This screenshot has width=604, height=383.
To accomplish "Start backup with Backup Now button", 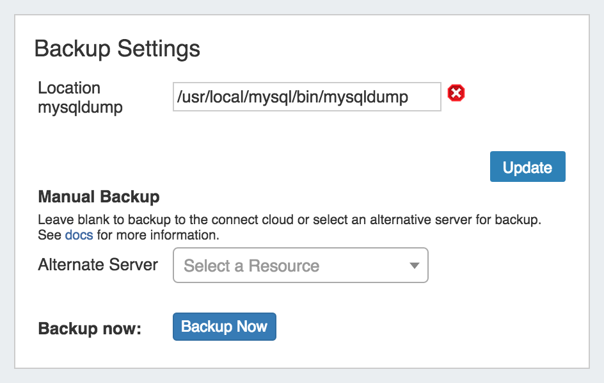I will [x=224, y=327].
